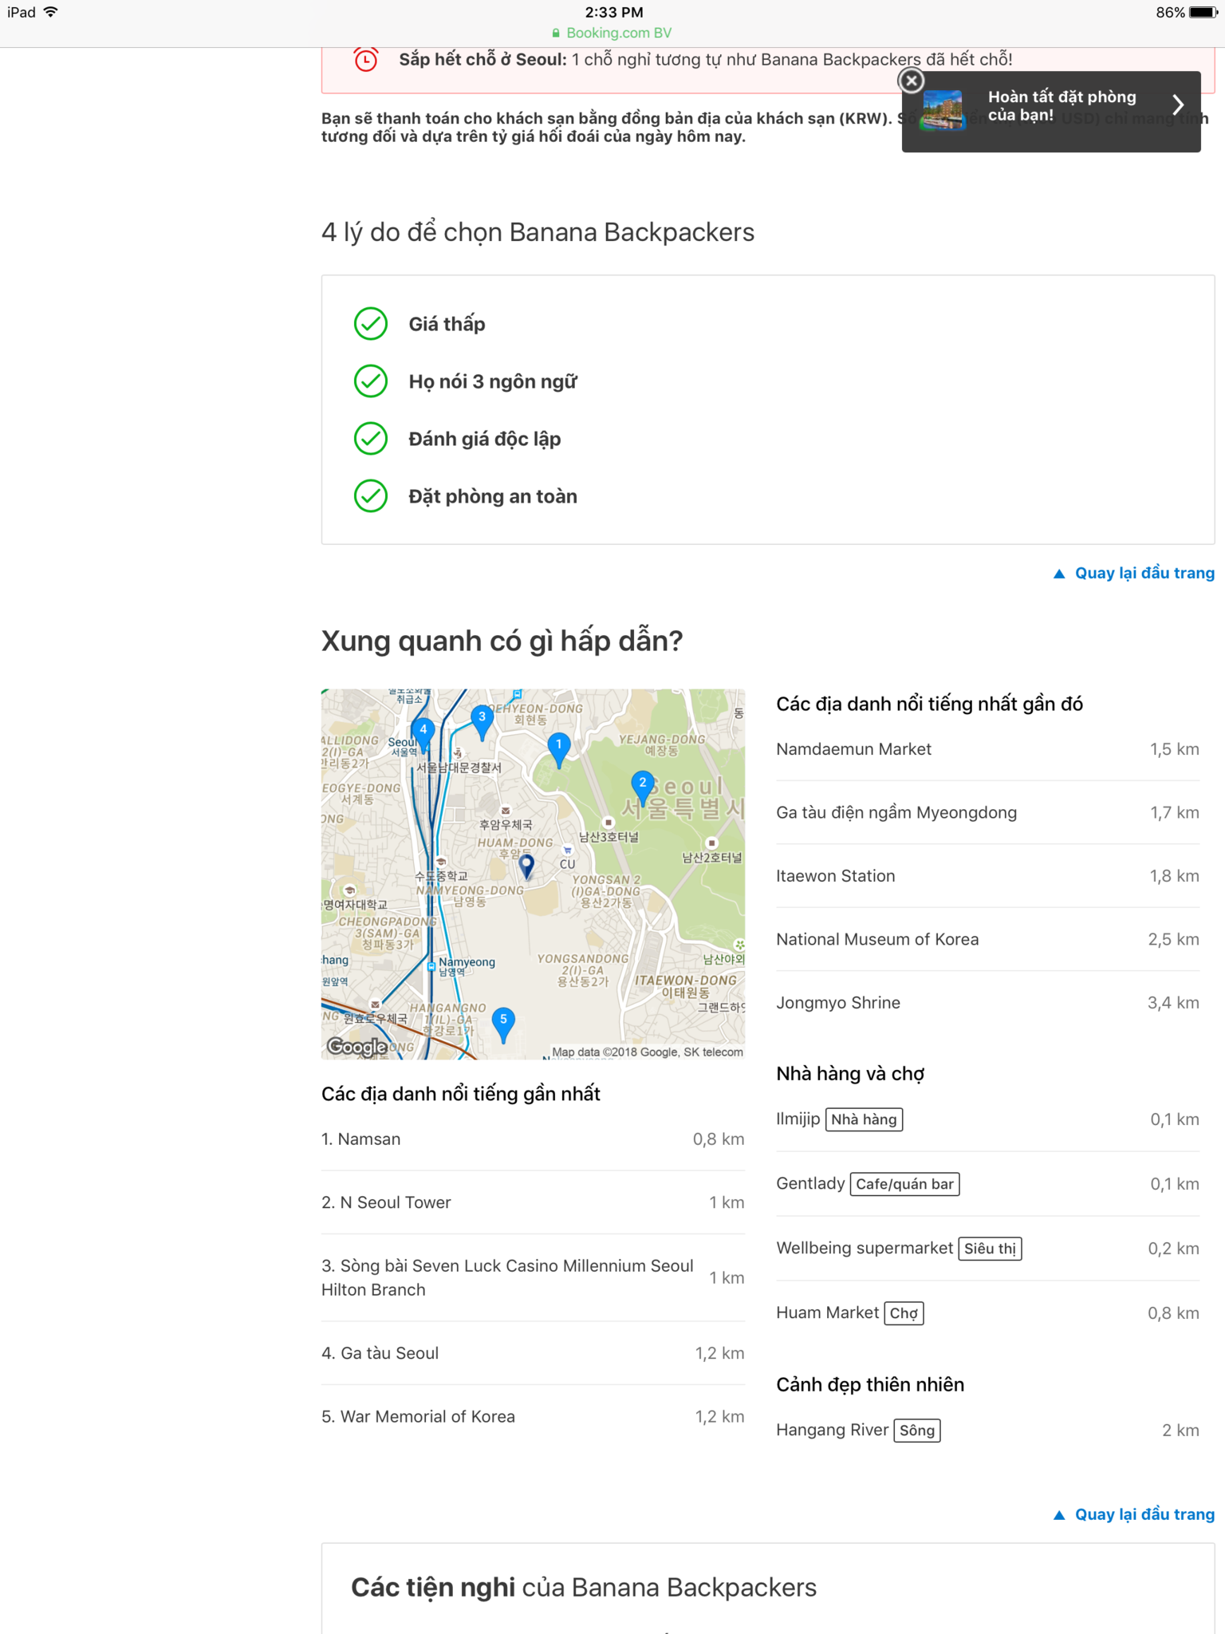Image resolution: width=1225 pixels, height=1634 pixels.
Task: Select 'Itaewon Station' entry
Action: (987, 876)
